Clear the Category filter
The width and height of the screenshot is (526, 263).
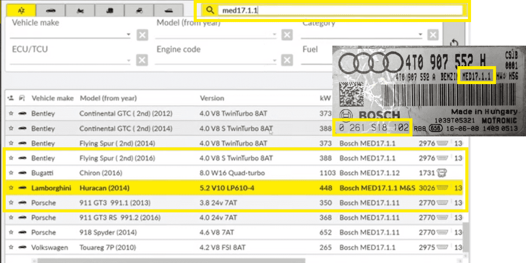[x=433, y=35]
